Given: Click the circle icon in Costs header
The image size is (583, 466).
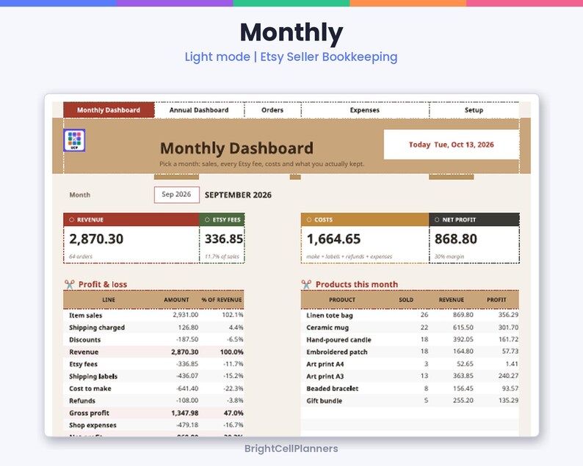Looking at the screenshot, I should click(309, 219).
